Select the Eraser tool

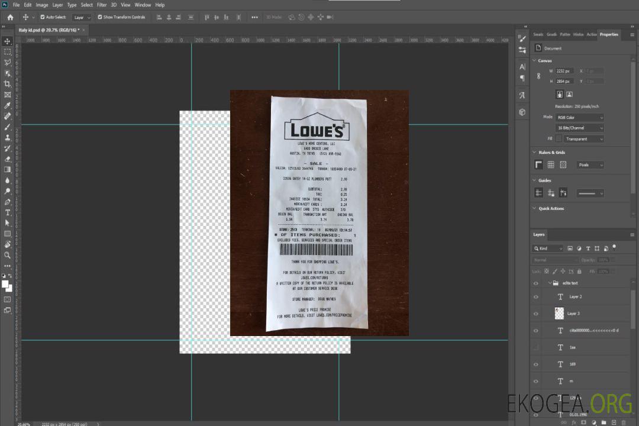click(x=7, y=159)
